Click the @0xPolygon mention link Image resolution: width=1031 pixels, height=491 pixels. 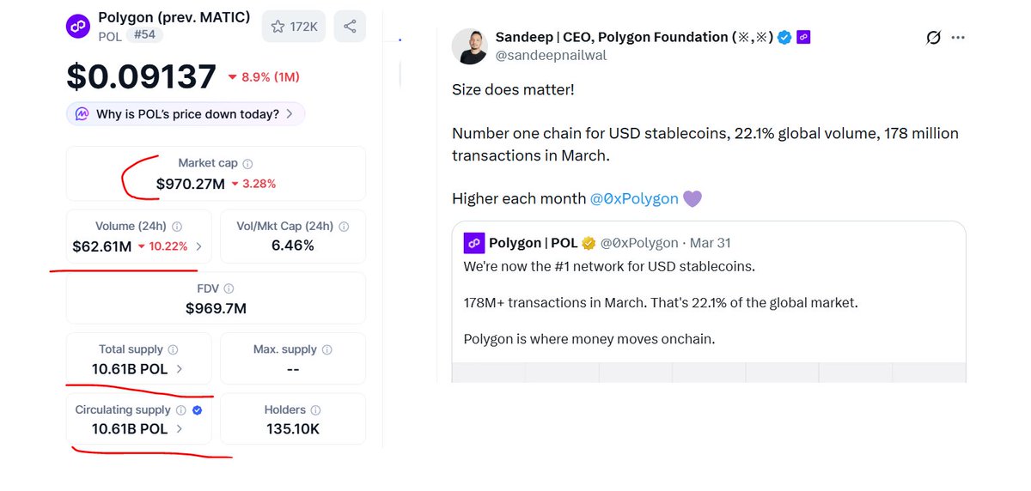(x=634, y=199)
